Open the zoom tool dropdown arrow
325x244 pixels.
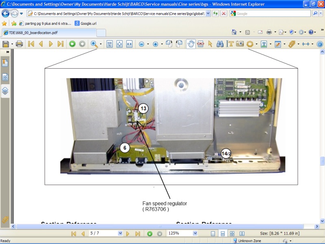[x=101, y=44]
